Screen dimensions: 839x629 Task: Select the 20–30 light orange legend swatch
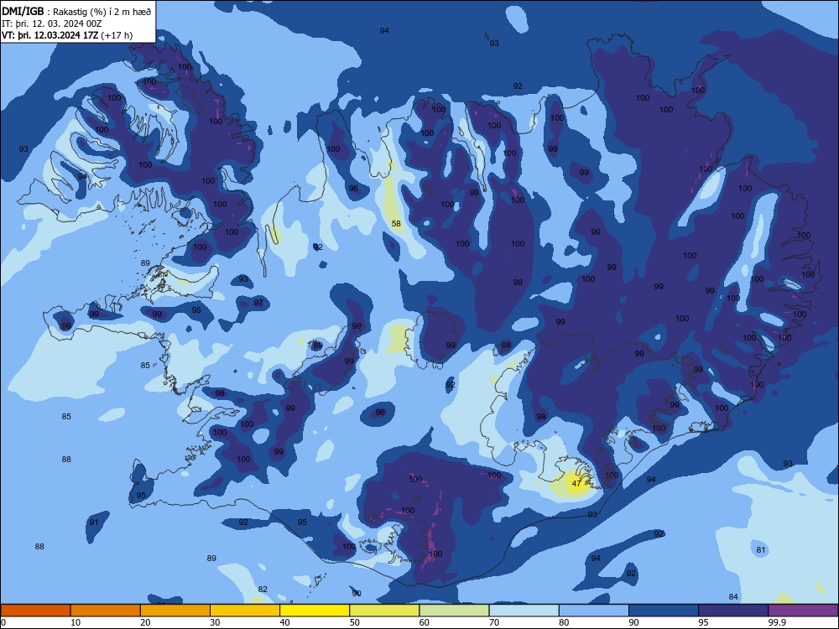click(x=175, y=611)
